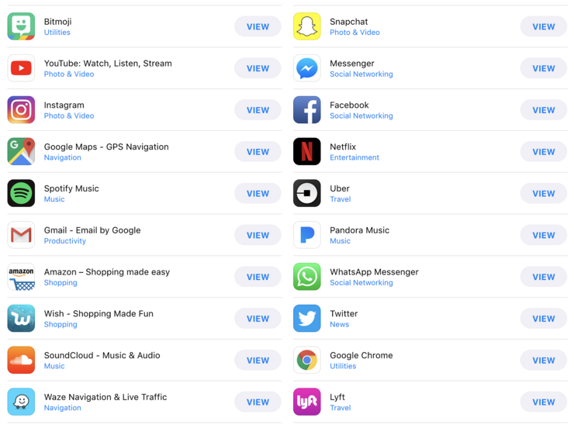
Task: Open the SoundCloud app icon
Action: (21, 360)
